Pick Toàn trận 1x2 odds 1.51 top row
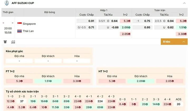The image size is (190, 111). pos(181,27)
